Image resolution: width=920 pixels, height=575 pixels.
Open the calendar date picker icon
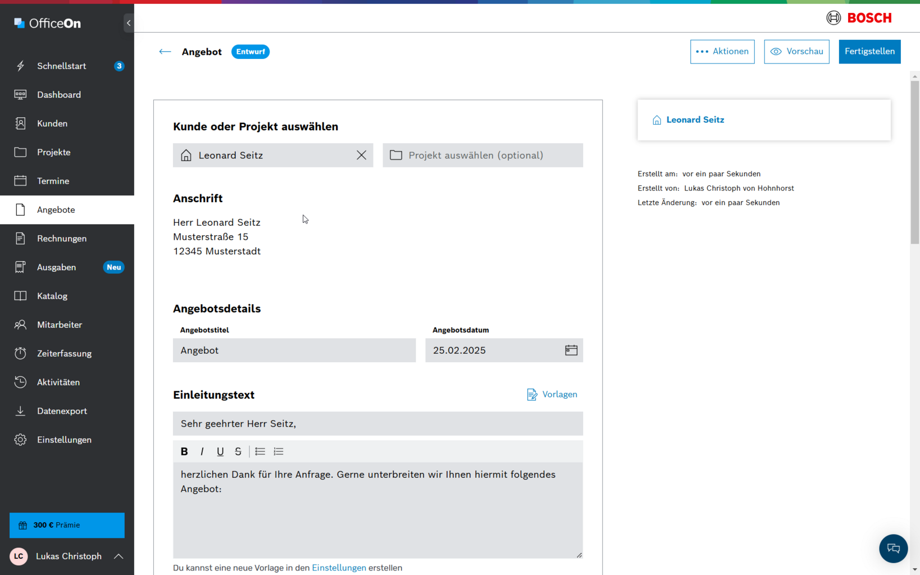coord(571,350)
